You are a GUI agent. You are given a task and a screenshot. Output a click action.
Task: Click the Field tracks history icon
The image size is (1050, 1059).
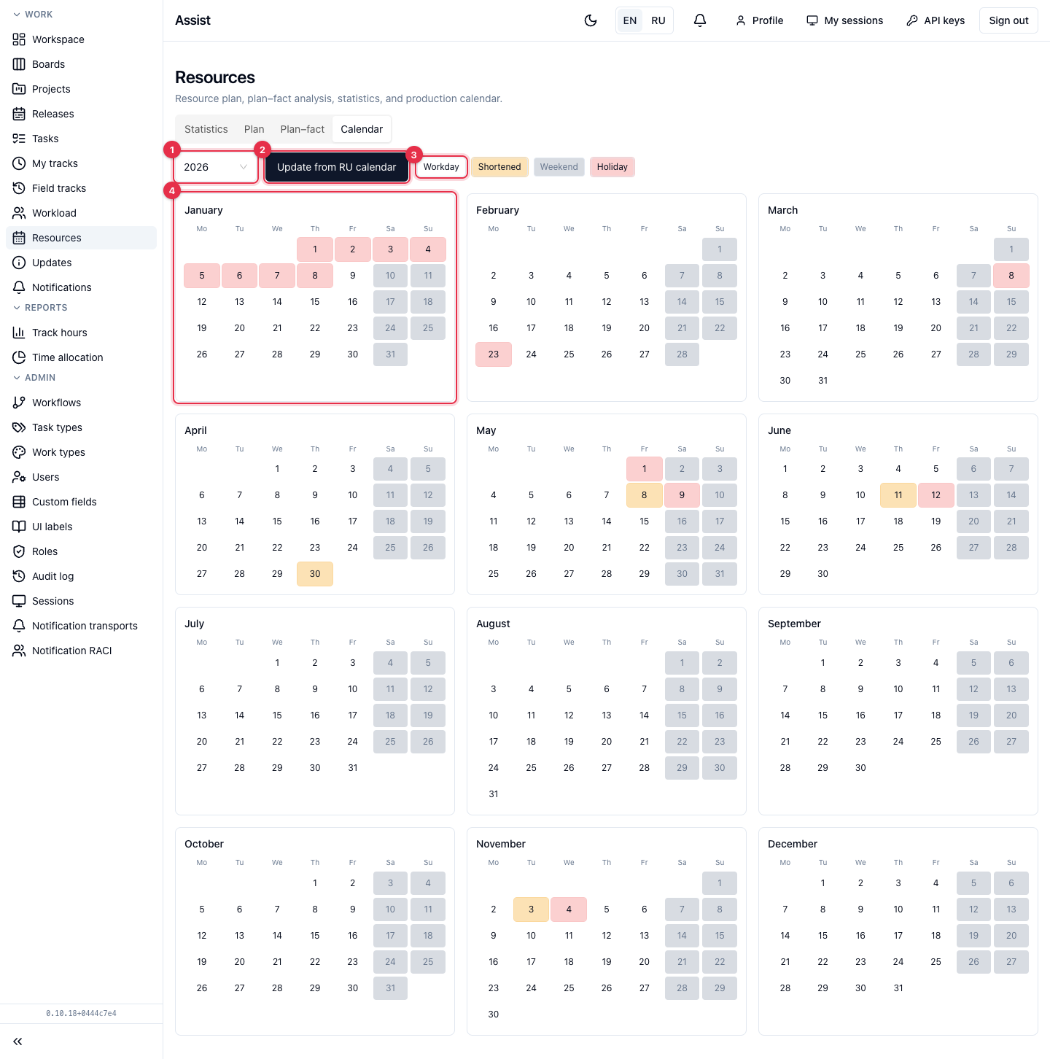(19, 188)
